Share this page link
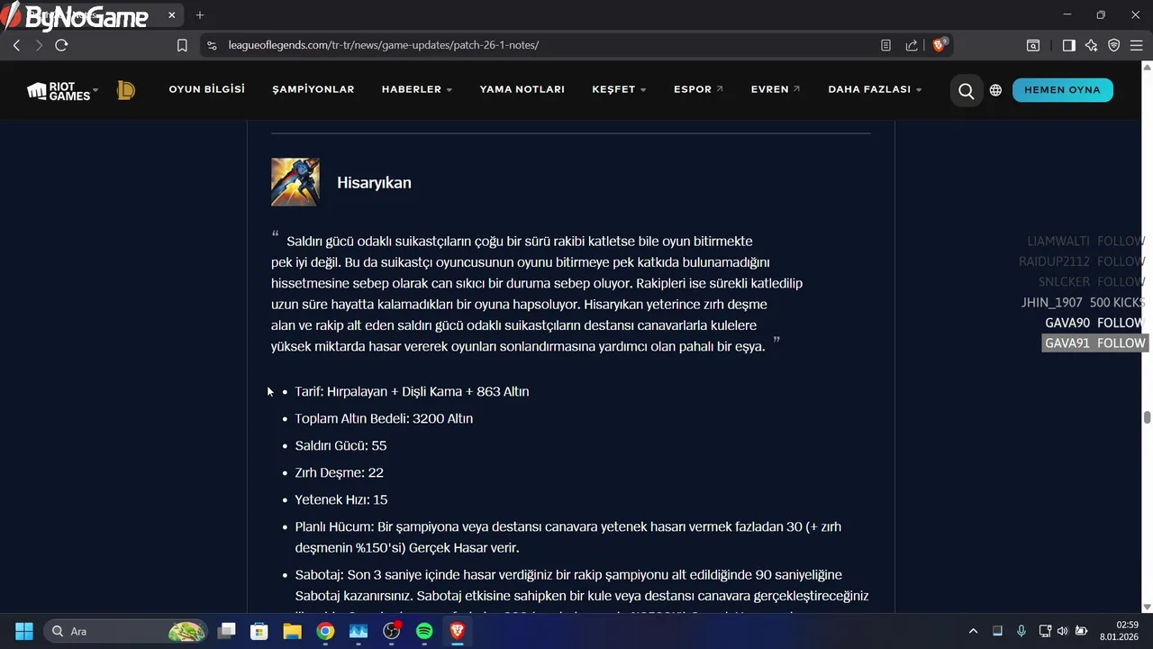 pyautogui.click(x=912, y=45)
